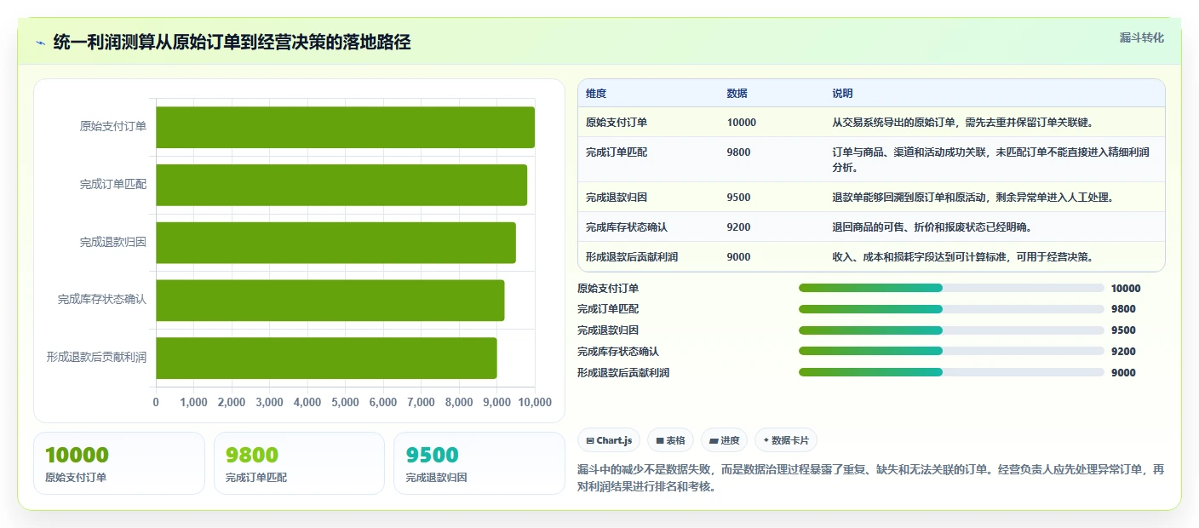This screenshot has width=1199, height=528.
Task: Click progress value 9200 at row end
Action: [1123, 352]
